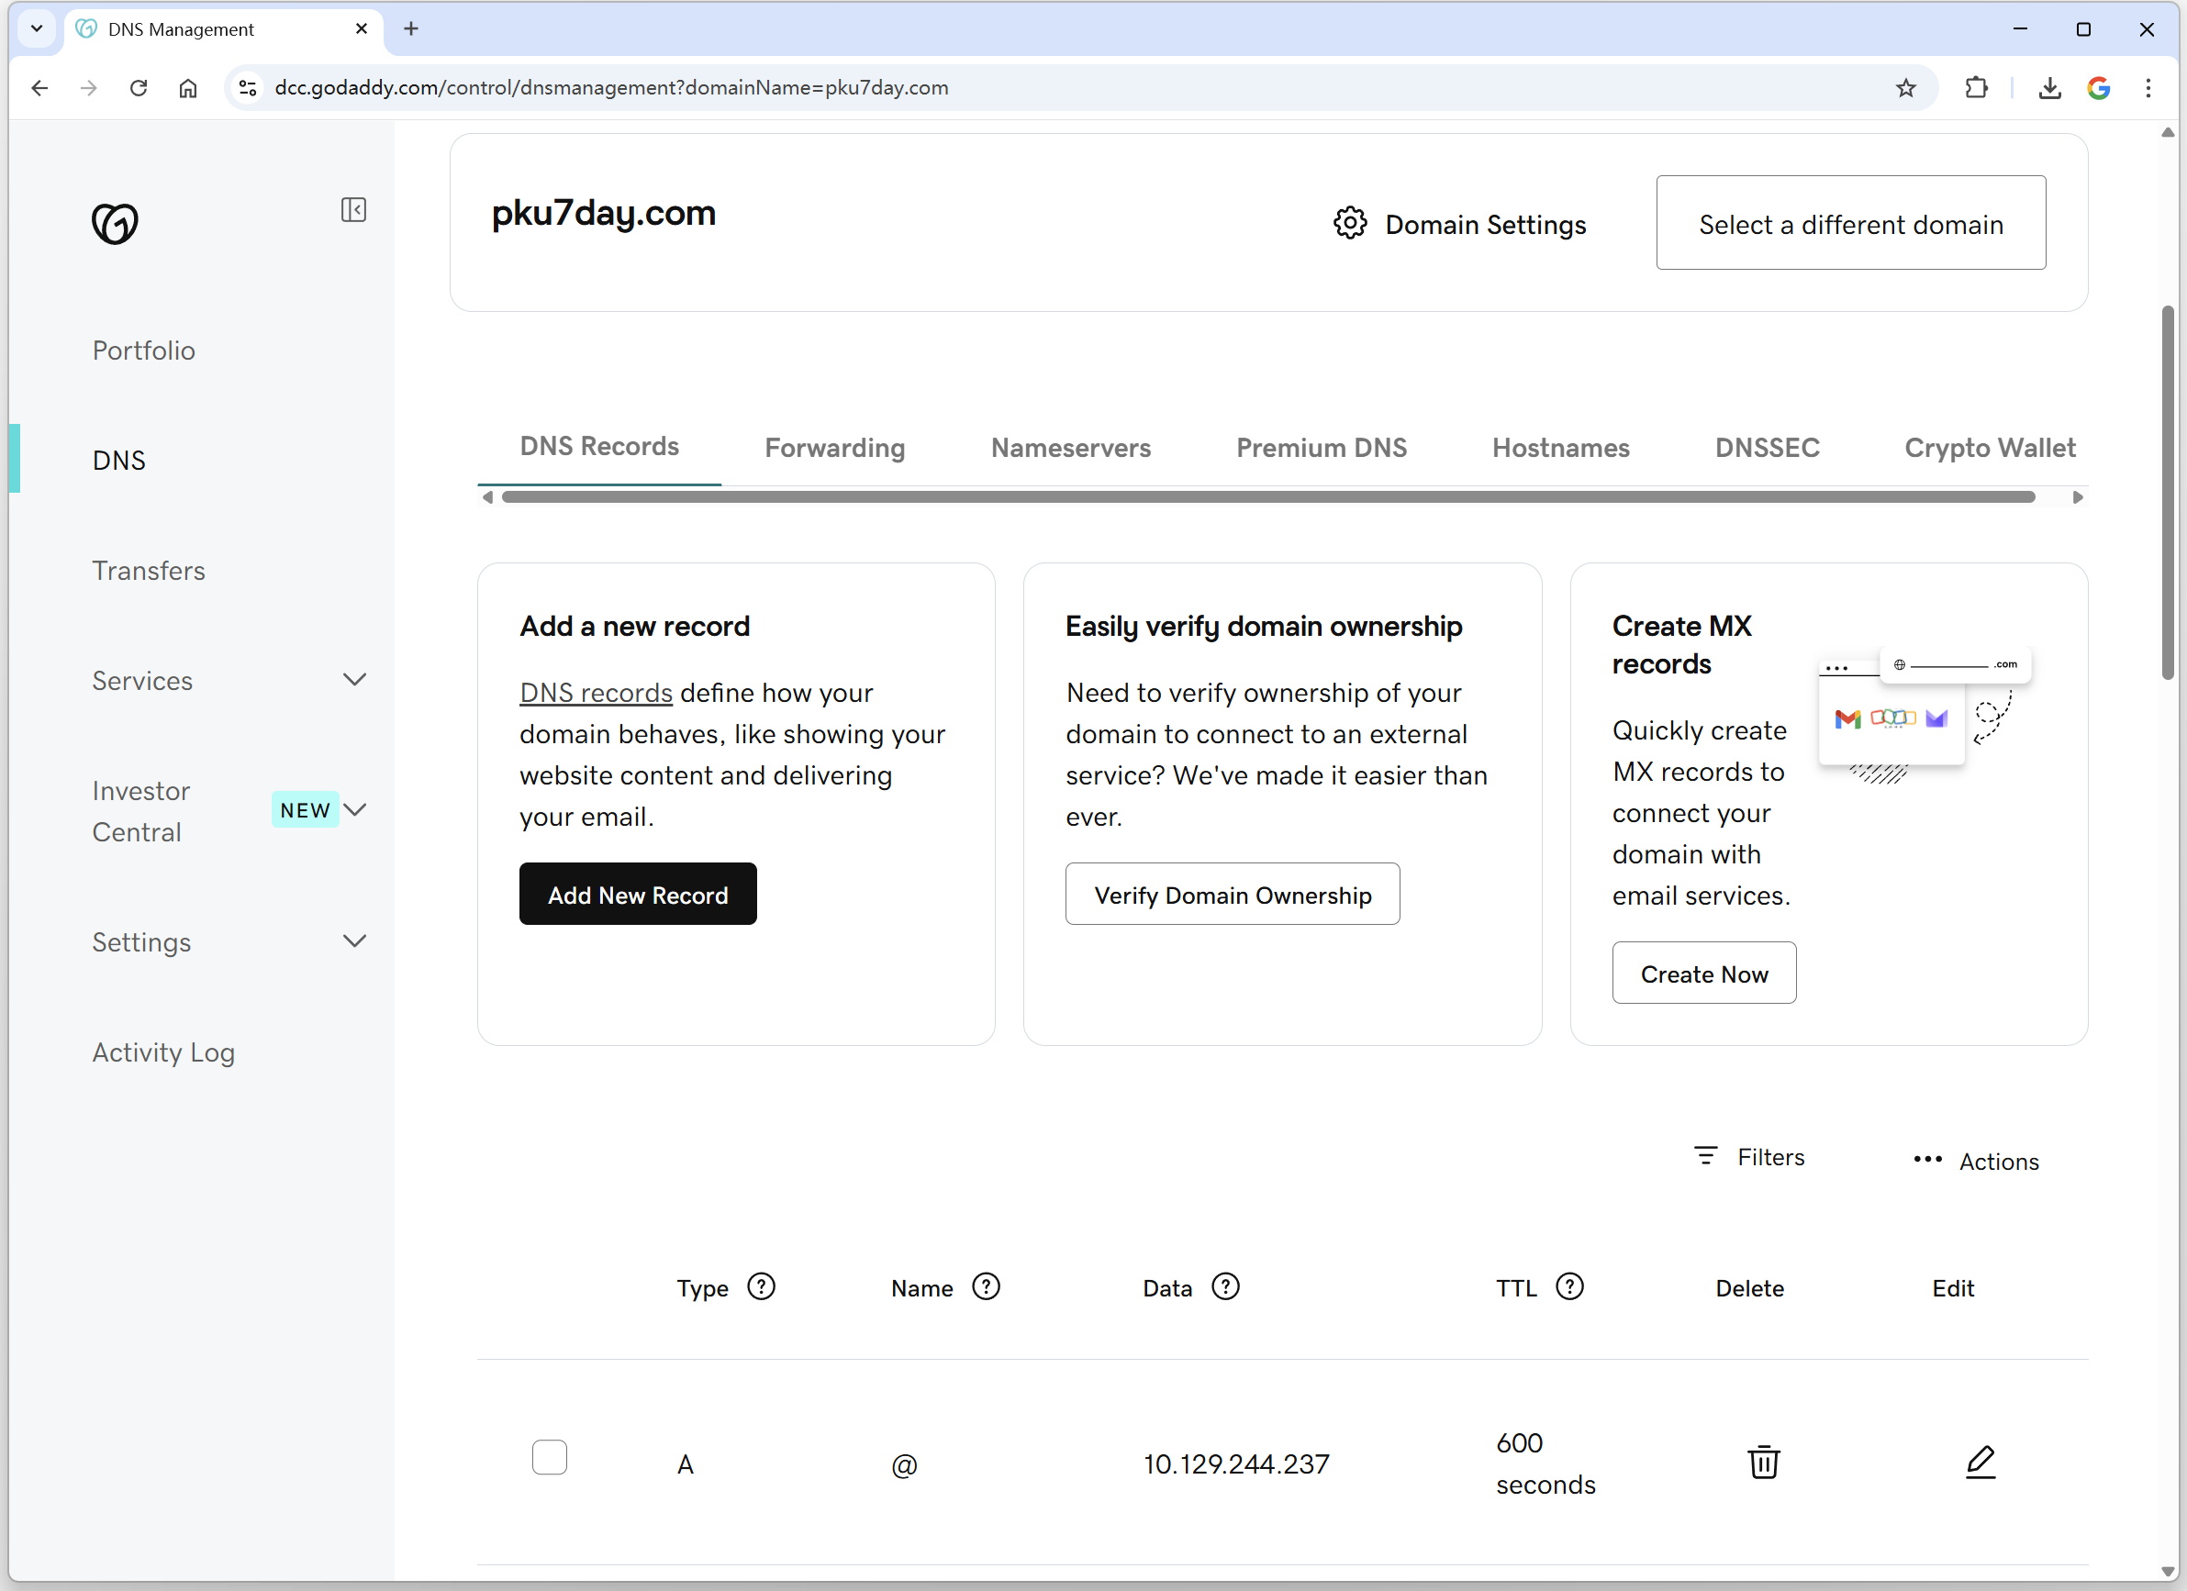Screen dimensions: 2187x1591
Task: Edit the A record with pencil icon
Action: pyautogui.click(x=1980, y=1462)
